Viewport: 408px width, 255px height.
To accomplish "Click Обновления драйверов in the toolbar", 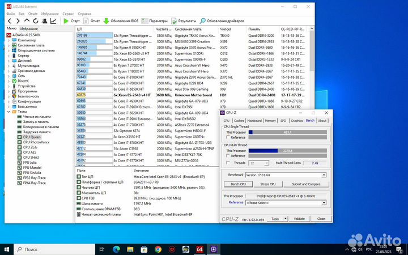I will (x=222, y=21).
